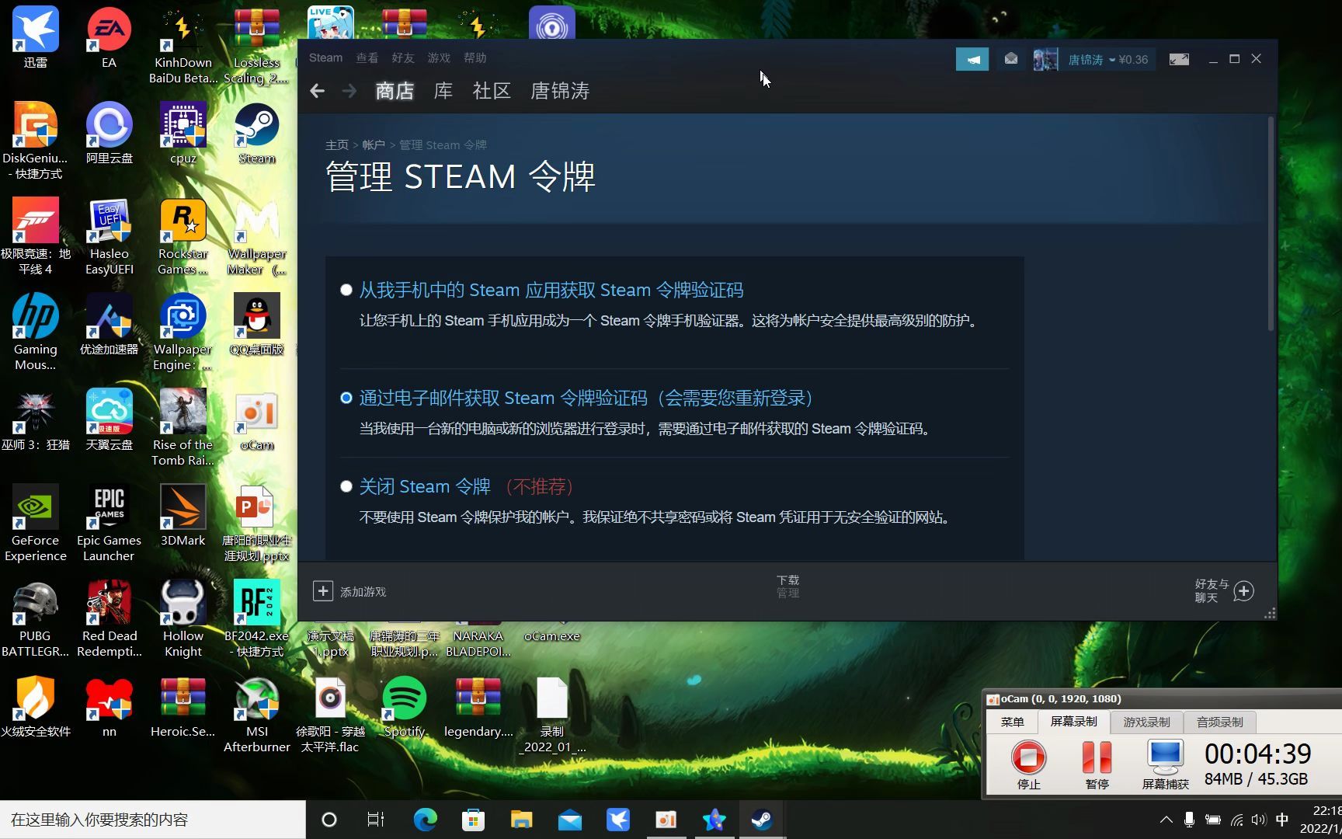This screenshot has height=839, width=1342.
Task: Click 好友与聊天 label
Action: (1212, 590)
